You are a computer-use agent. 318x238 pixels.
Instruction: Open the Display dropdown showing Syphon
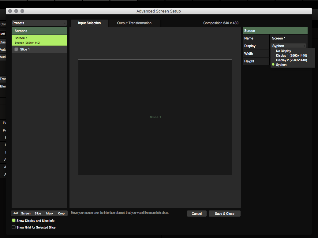point(289,46)
